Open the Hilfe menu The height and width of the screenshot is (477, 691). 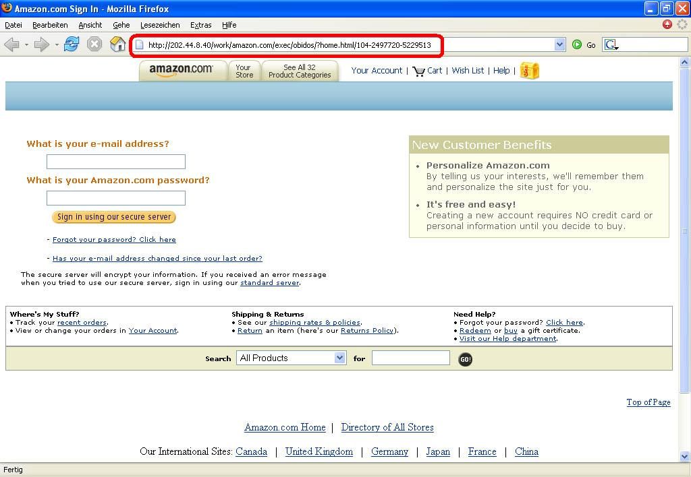229,25
